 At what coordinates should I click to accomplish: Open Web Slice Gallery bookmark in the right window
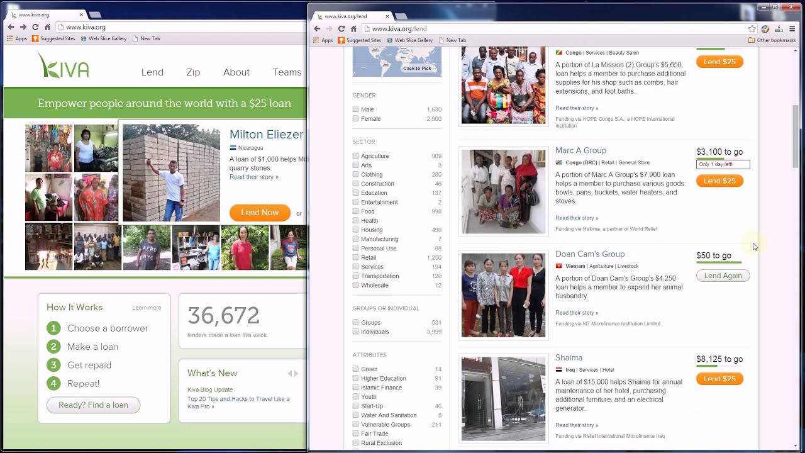point(409,40)
